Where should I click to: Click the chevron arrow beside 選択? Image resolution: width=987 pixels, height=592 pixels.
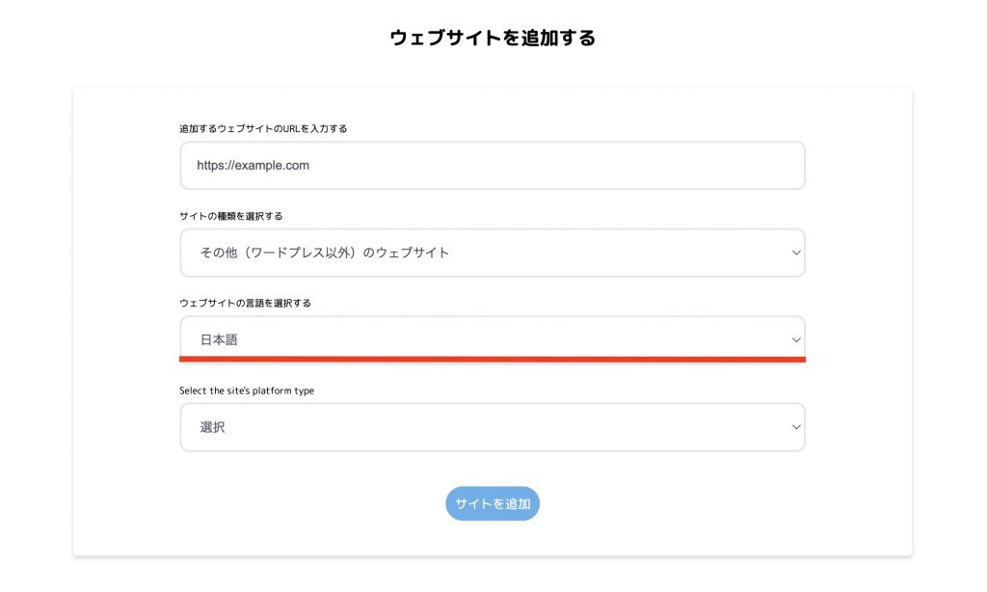[795, 427]
